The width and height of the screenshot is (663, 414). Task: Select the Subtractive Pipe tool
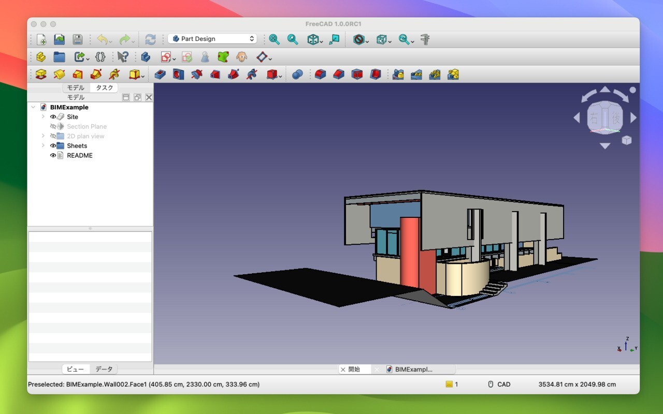(233, 75)
